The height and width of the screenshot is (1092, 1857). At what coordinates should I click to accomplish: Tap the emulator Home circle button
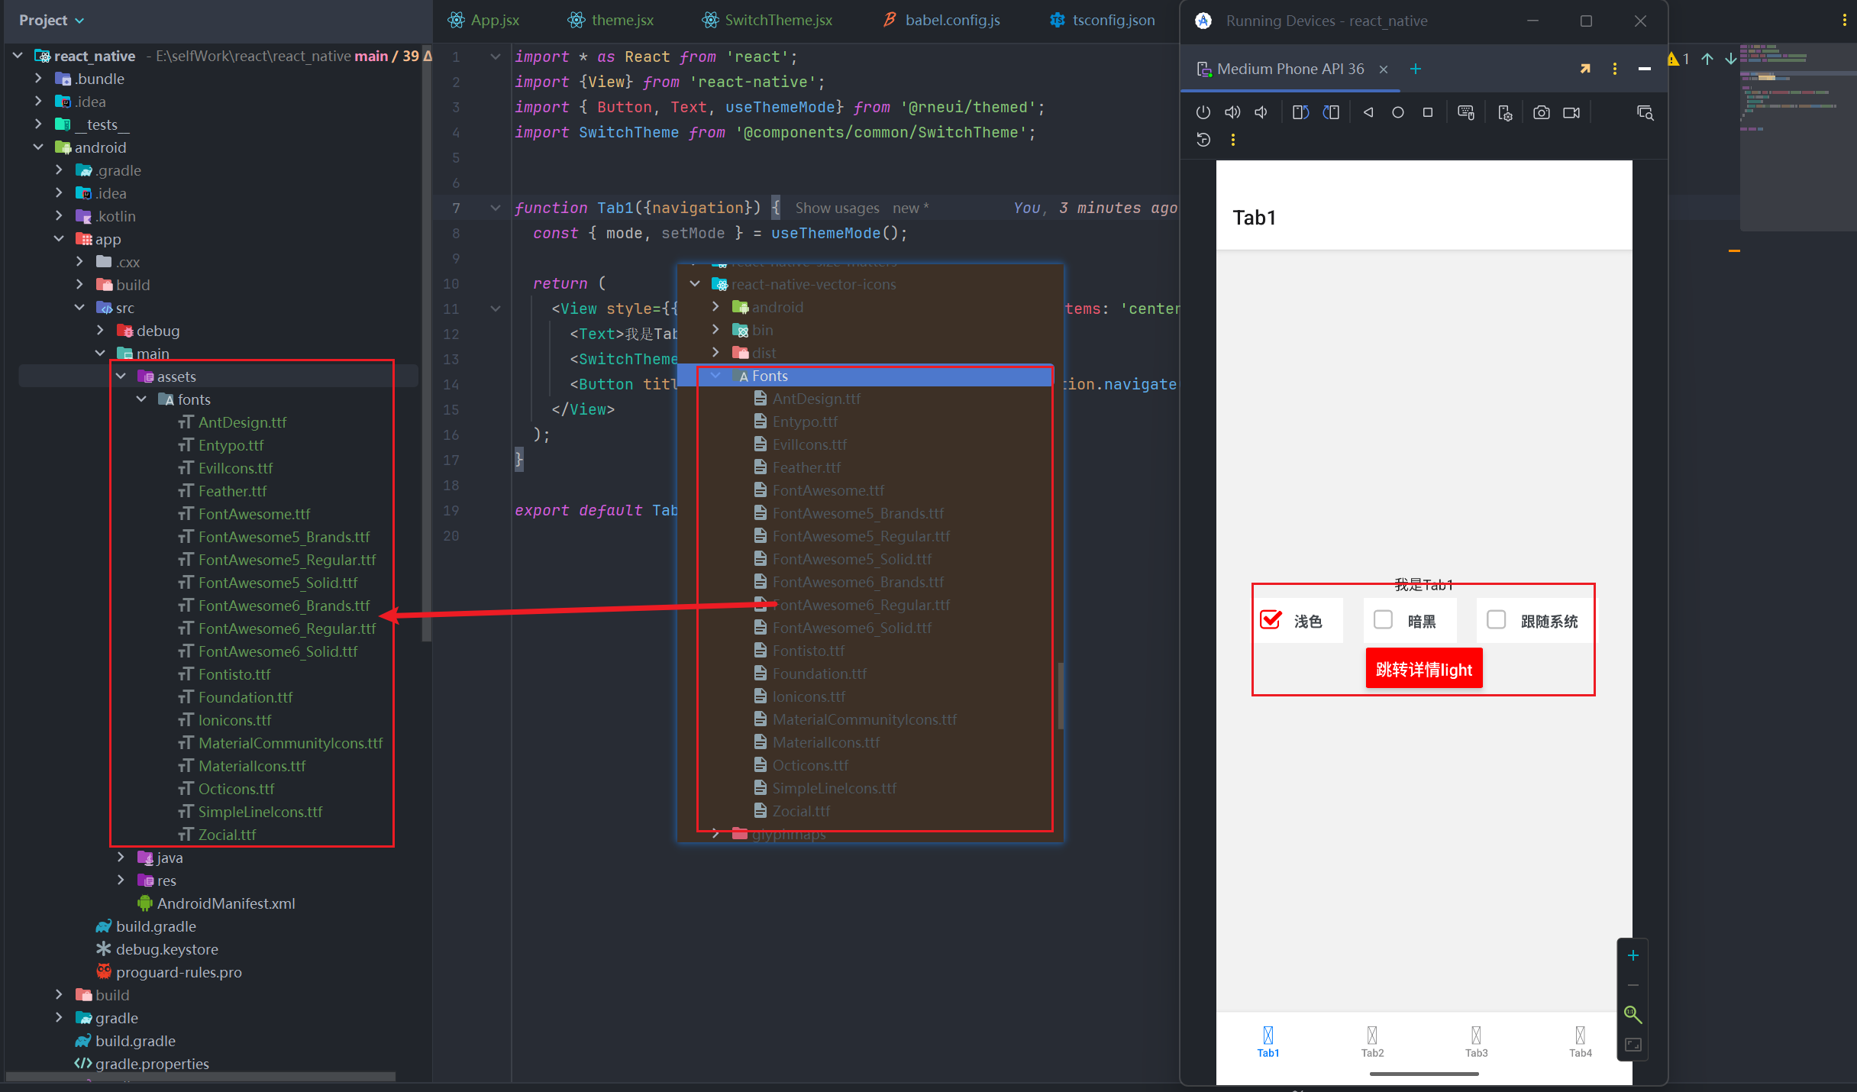pyautogui.click(x=1398, y=112)
